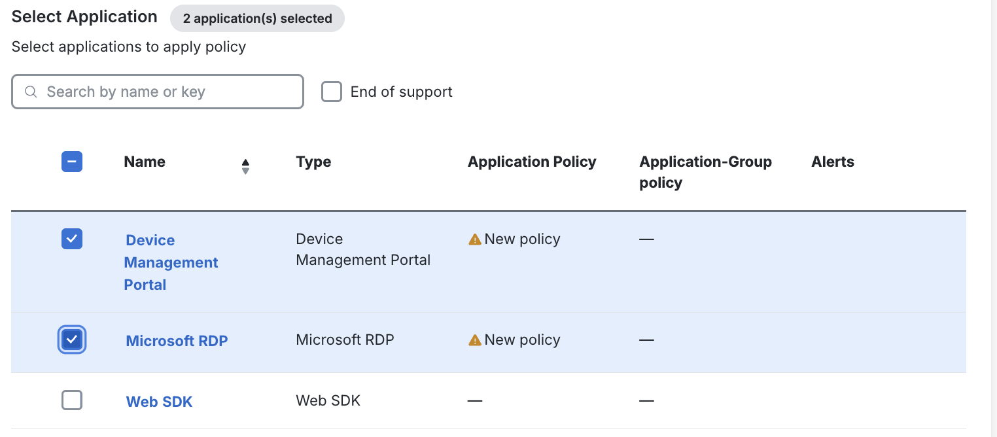Click the descending sort triangle under Name header
This screenshot has width=997, height=437.
[245, 171]
